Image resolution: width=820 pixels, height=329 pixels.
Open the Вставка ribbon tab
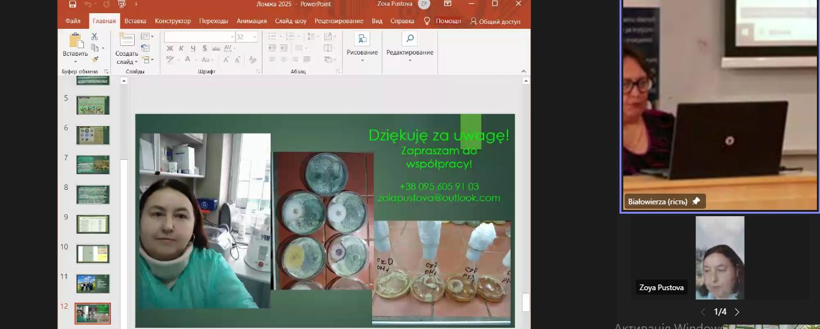click(135, 21)
